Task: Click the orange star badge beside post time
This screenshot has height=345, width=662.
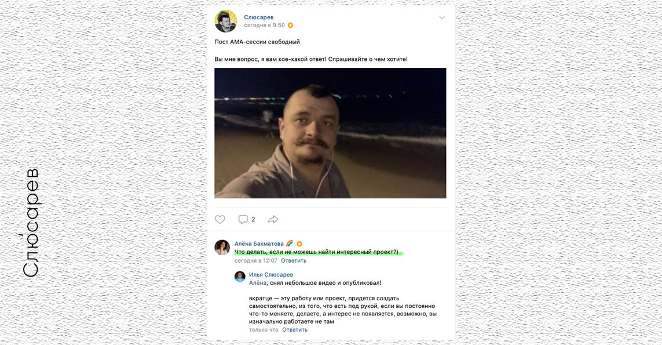Action: click(x=291, y=26)
